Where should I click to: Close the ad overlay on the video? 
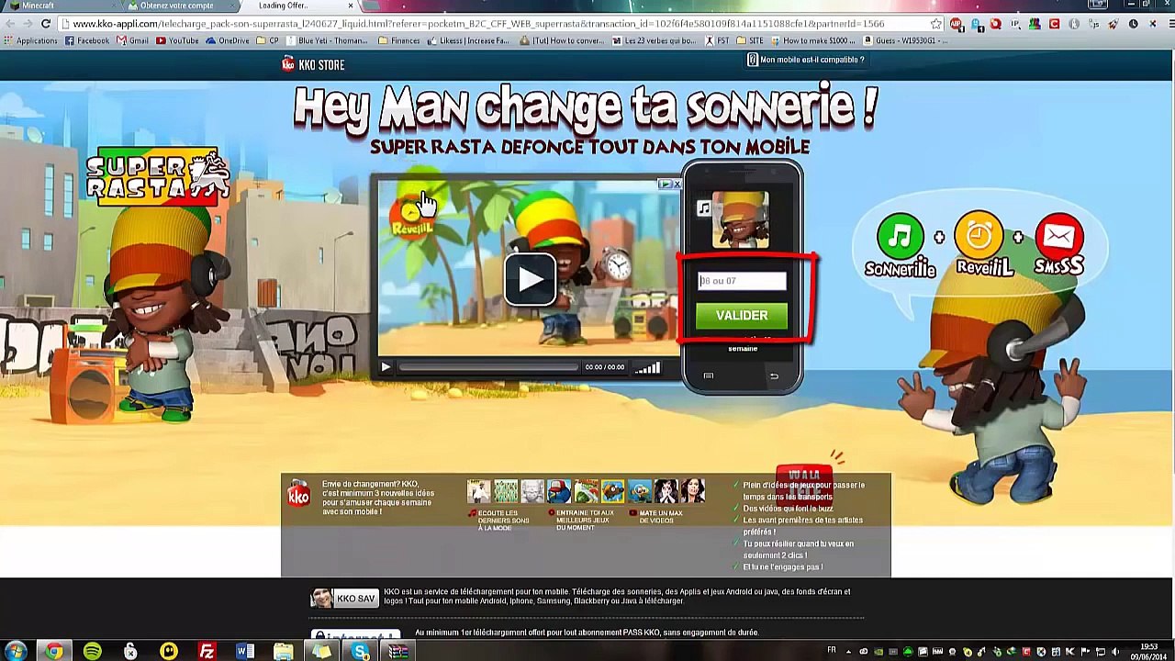point(677,185)
